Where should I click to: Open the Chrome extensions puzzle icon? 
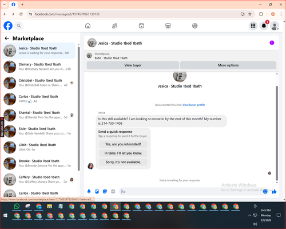tap(261, 14)
